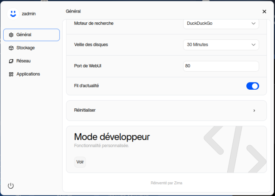The image size is (275, 196).
Task: Disable the Fil d'actualité switch
Action: pyautogui.click(x=252, y=86)
